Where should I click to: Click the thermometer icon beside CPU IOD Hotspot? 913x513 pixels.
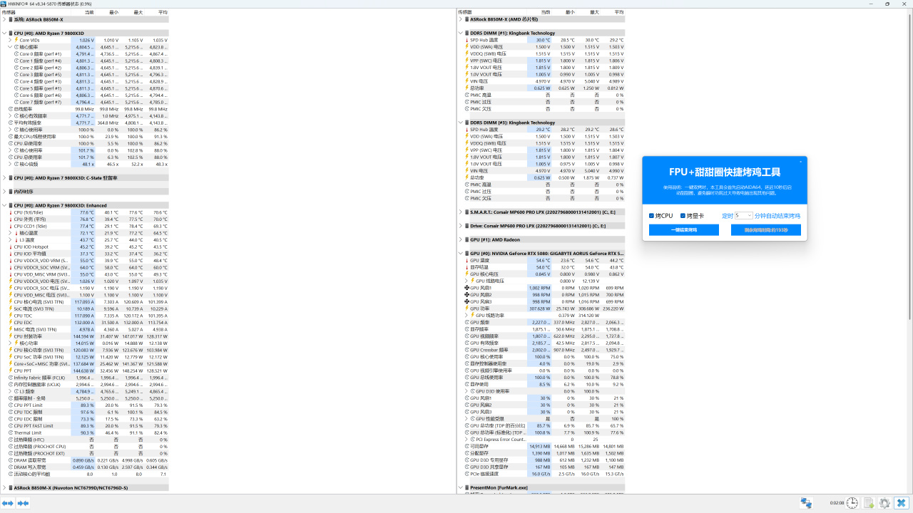coord(11,247)
